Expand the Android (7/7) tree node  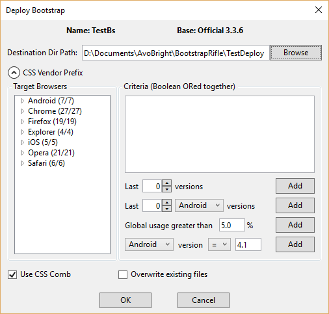coord(22,101)
